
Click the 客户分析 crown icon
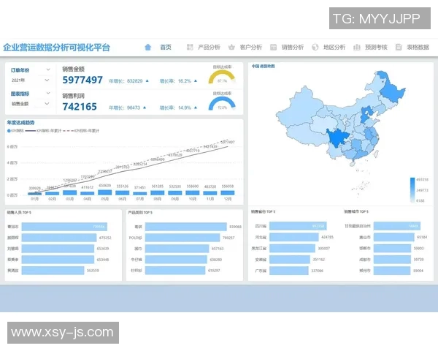[232, 47]
